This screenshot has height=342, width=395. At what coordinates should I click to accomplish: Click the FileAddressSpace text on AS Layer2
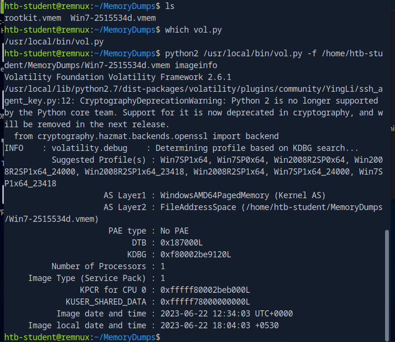(x=198, y=207)
